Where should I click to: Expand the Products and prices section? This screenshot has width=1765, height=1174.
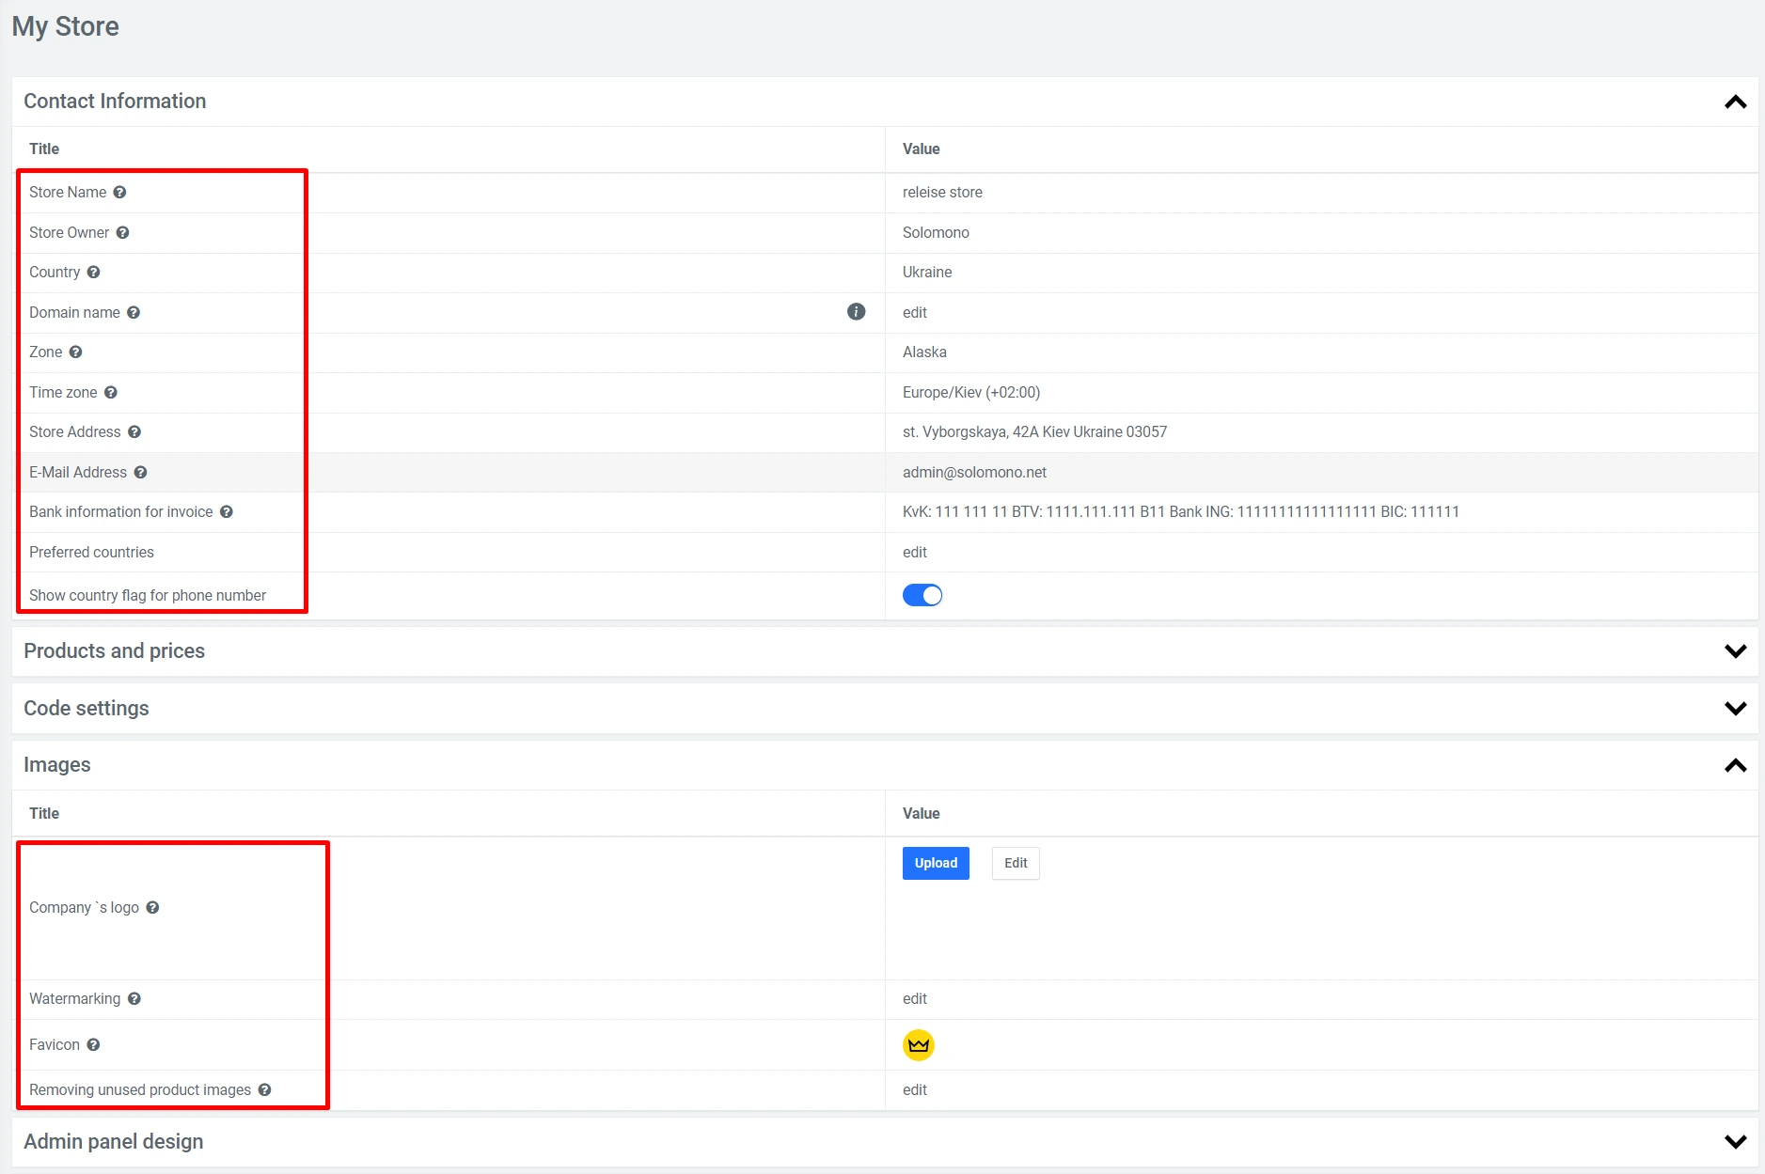(1735, 651)
